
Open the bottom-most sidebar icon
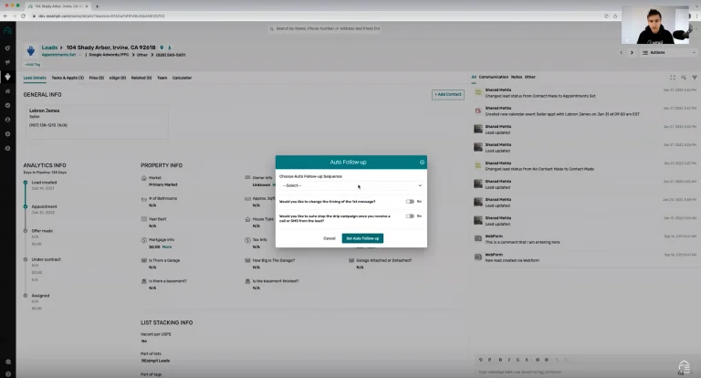pyautogui.click(x=8, y=374)
